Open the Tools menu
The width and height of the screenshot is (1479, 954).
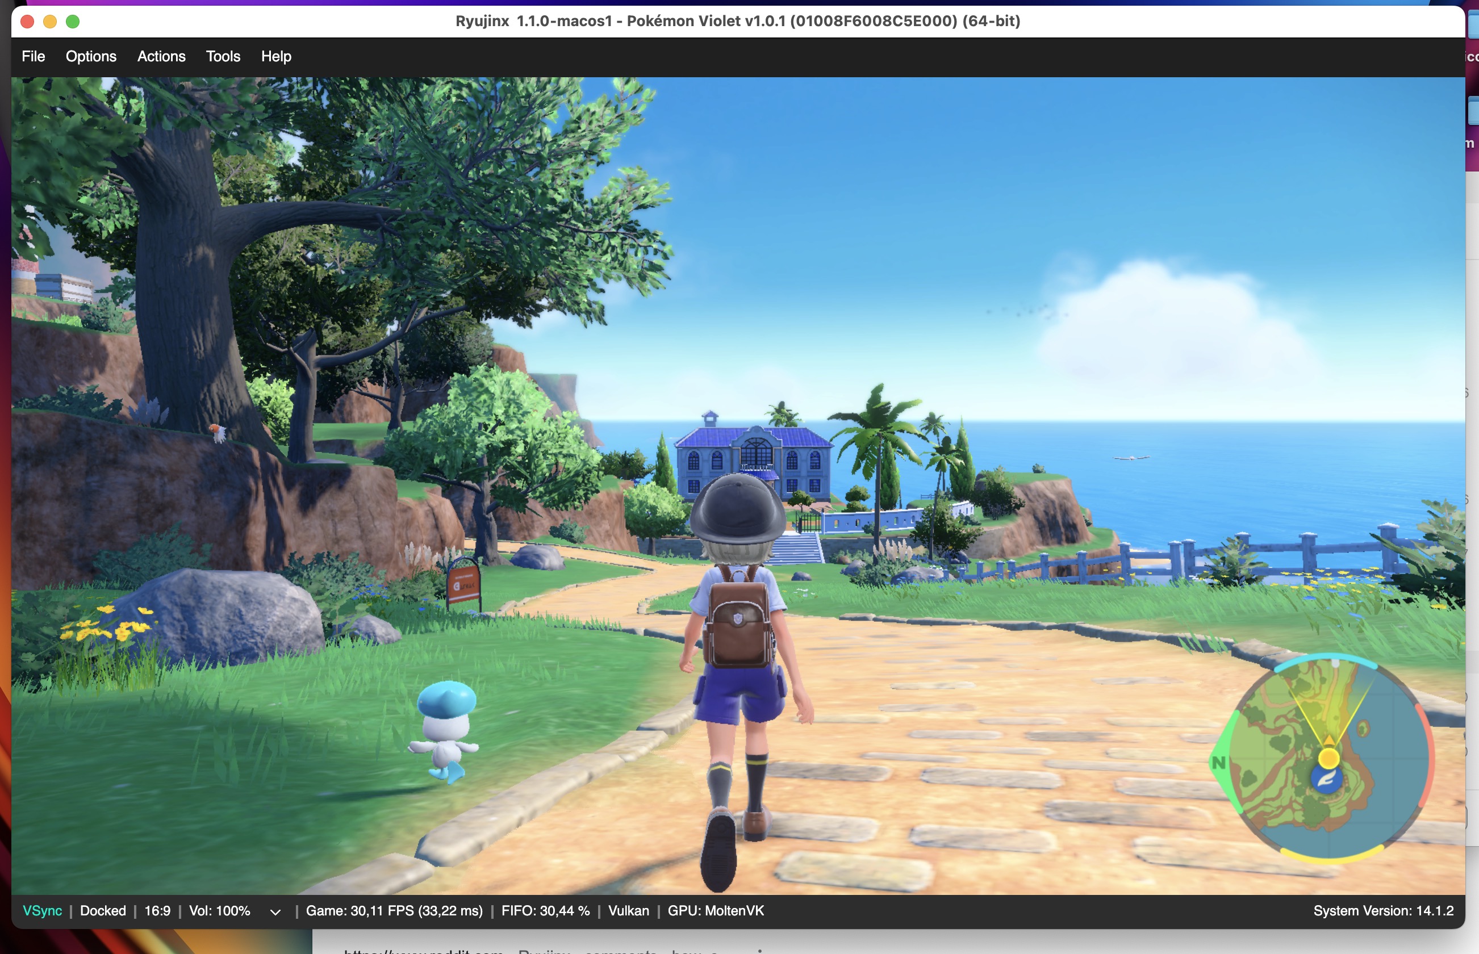coord(223,56)
